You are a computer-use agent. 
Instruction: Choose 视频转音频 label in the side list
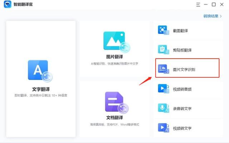click(x=182, y=89)
